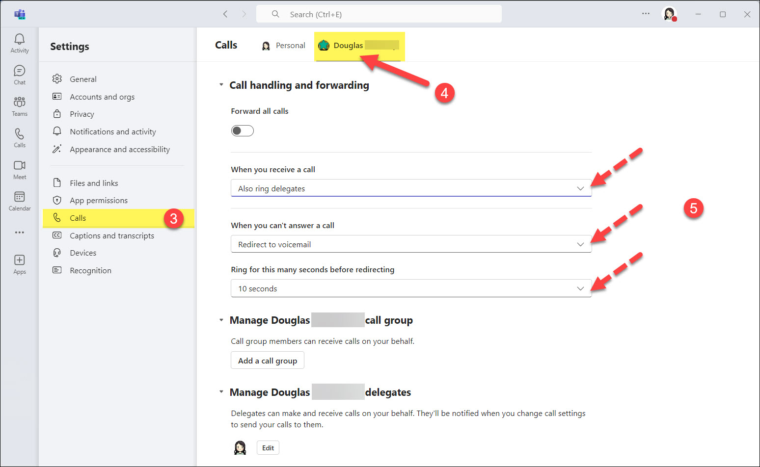
Task: Select the Douglas account tab
Action: 359,45
